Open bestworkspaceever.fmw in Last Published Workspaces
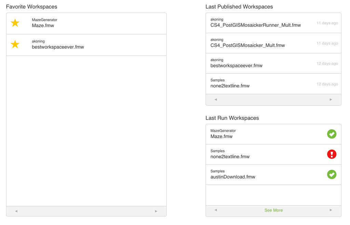The image size is (350, 225). coord(237,66)
